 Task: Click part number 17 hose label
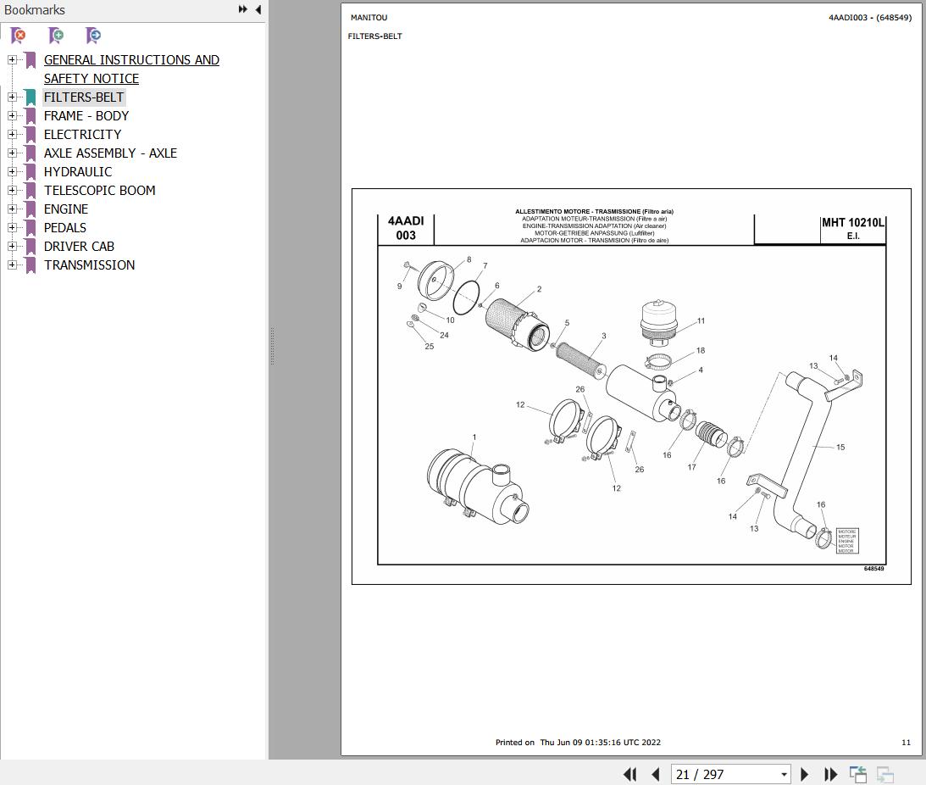691,467
